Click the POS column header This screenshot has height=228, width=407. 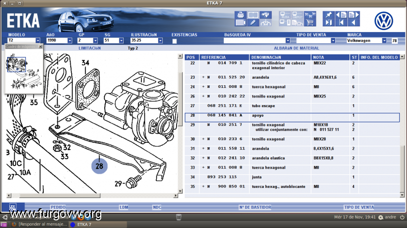pos(192,57)
